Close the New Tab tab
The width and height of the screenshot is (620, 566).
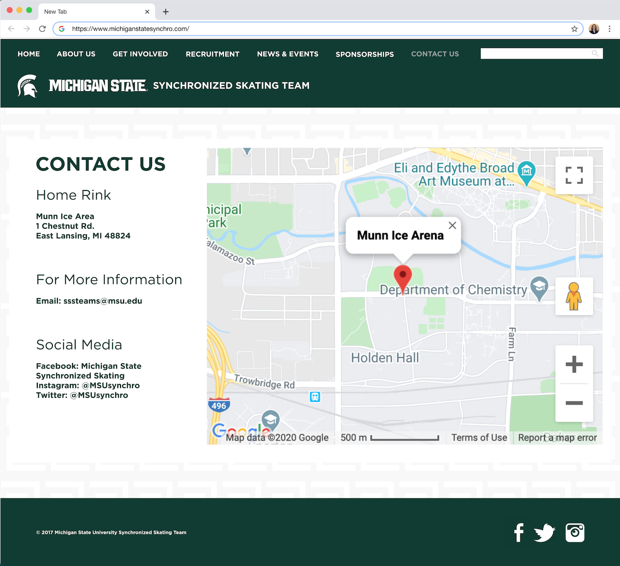click(x=147, y=12)
